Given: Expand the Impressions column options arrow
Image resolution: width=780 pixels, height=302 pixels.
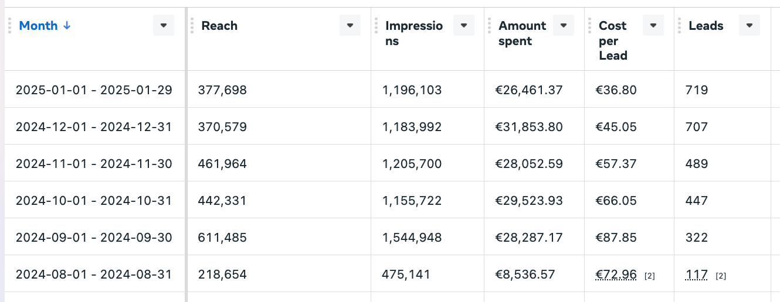Looking at the screenshot, I should coord(464,25).
